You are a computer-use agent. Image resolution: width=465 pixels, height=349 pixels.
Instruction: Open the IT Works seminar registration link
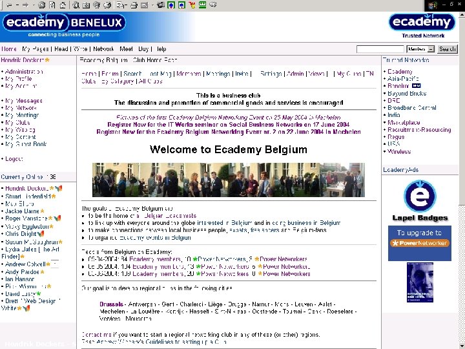[x=229, y=124]
